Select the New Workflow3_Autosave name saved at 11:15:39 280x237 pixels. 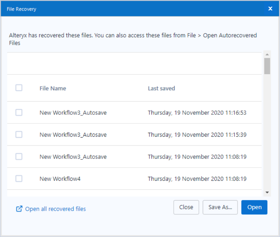tap(73, 135)
